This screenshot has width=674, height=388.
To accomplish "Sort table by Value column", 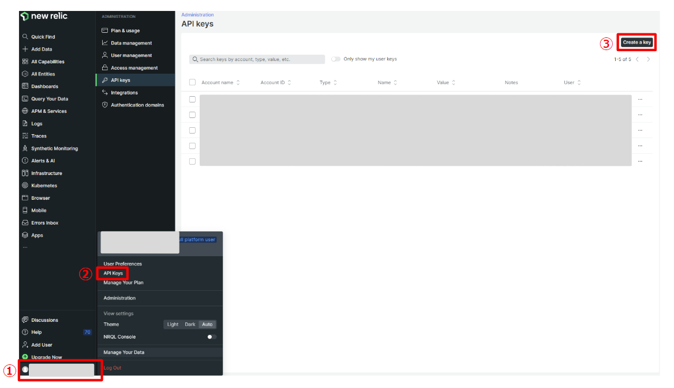I will coord(445,83).
